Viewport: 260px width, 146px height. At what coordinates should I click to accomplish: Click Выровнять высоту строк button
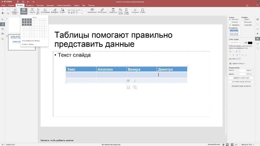click(x=241, y=78)
